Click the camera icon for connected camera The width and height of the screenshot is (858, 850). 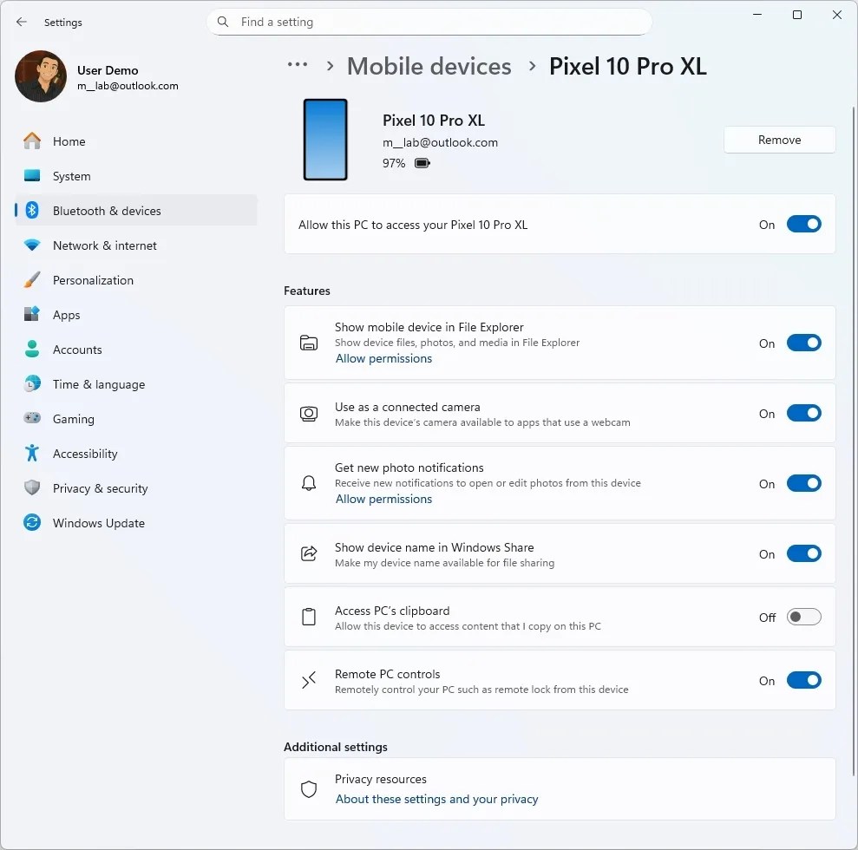(x=309, y=413)
